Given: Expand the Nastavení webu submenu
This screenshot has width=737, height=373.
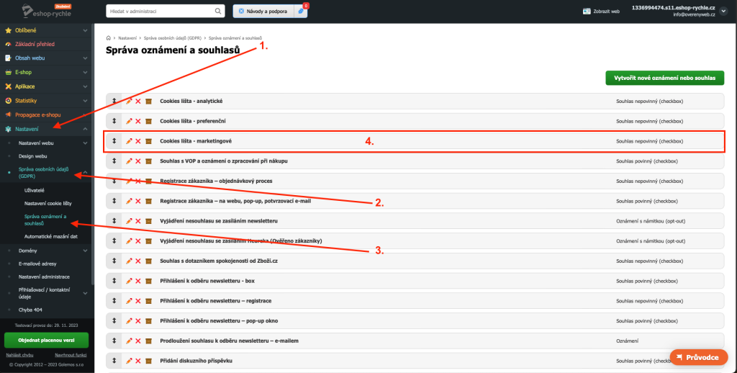Looking at the screenshot, I should click(85, 143).
